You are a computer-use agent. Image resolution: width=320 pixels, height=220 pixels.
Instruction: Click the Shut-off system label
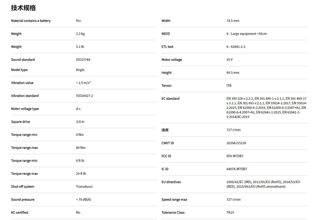pyautogui.click(x=22, y=187)
